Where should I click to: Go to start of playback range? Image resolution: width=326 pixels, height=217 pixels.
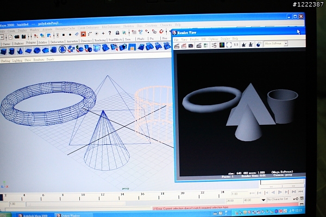(252, 193)
